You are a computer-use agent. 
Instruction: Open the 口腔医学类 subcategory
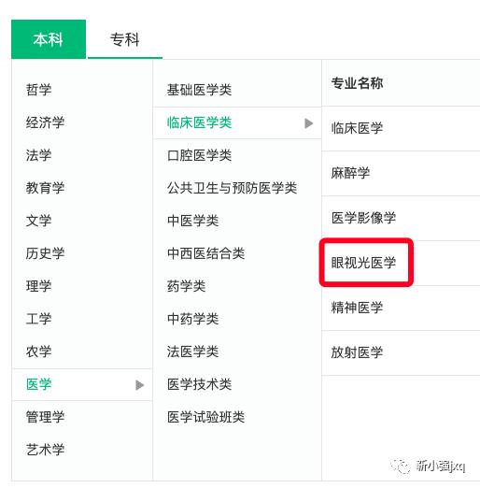[199, 155]
